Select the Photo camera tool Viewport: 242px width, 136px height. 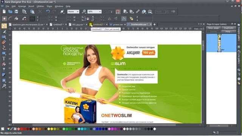coord(4,37)
